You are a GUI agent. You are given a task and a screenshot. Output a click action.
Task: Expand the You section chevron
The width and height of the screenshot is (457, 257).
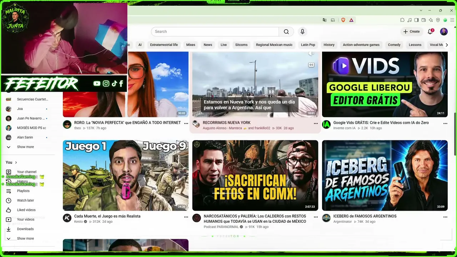coord(16,162)
